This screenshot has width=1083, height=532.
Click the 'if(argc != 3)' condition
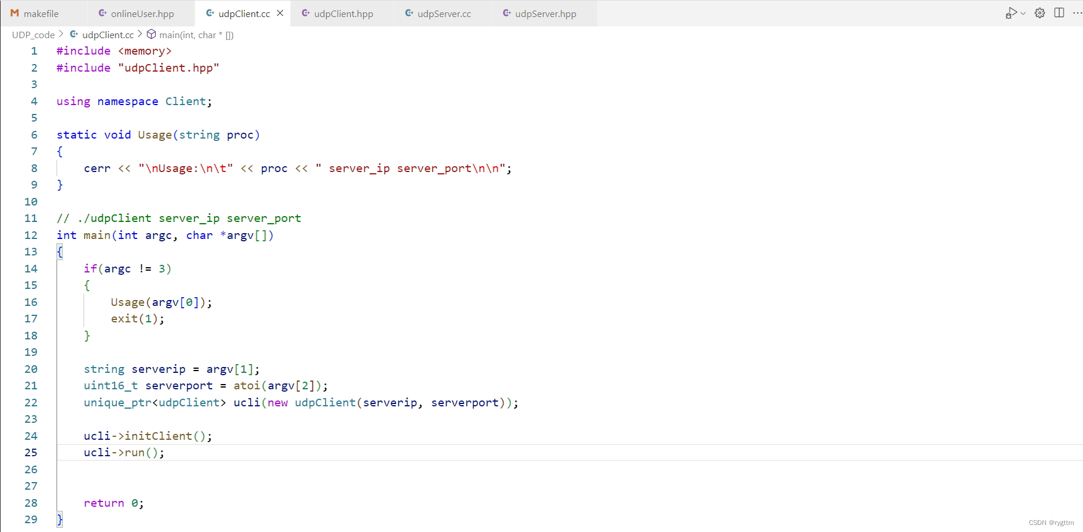click(x=128, y=269)
